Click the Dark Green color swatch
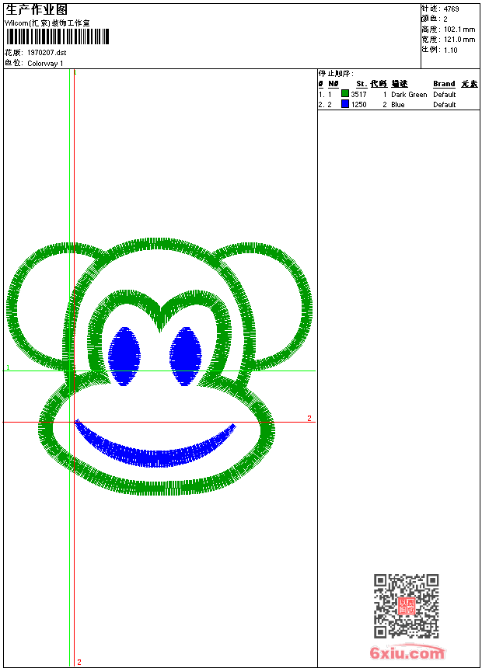Image resolution: width=482 pixels, height=668 pixels. 345,94
